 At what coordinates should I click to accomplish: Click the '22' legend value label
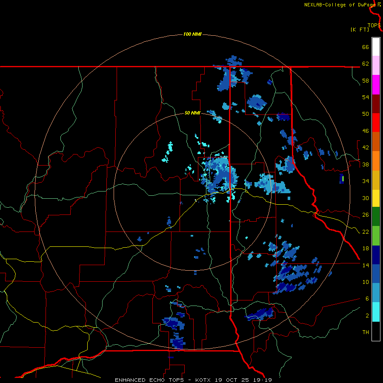pos(366,232)
